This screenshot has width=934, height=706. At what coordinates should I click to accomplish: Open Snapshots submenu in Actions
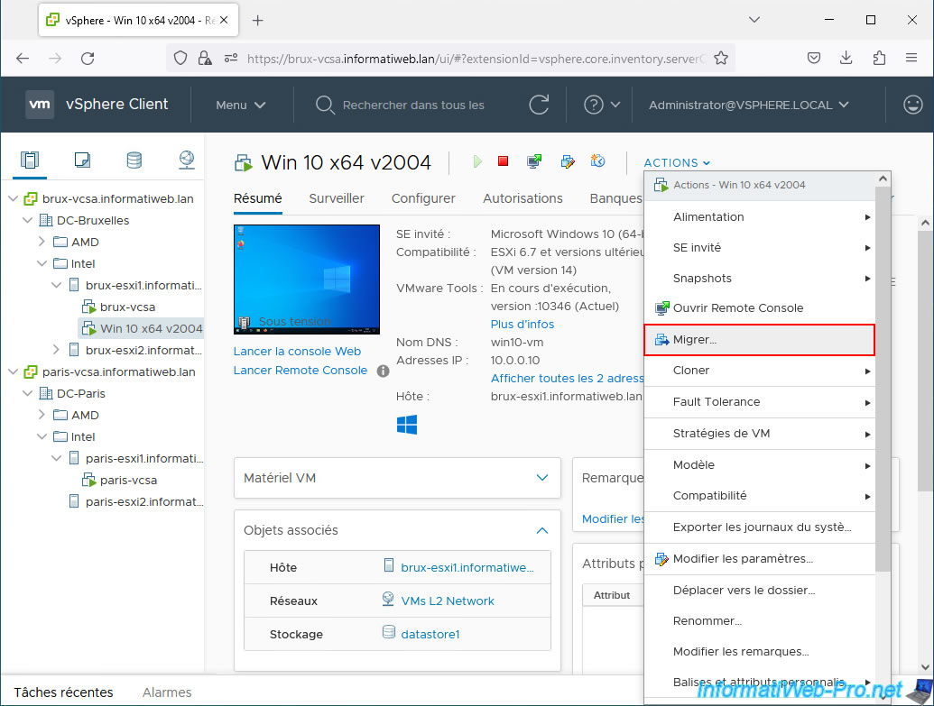[x=760, y=278]
